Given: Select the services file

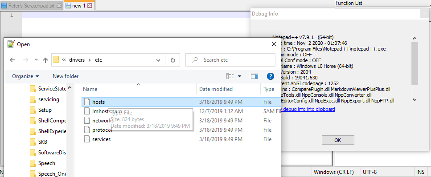Looking at the screenshot, I should coord(181,139).
